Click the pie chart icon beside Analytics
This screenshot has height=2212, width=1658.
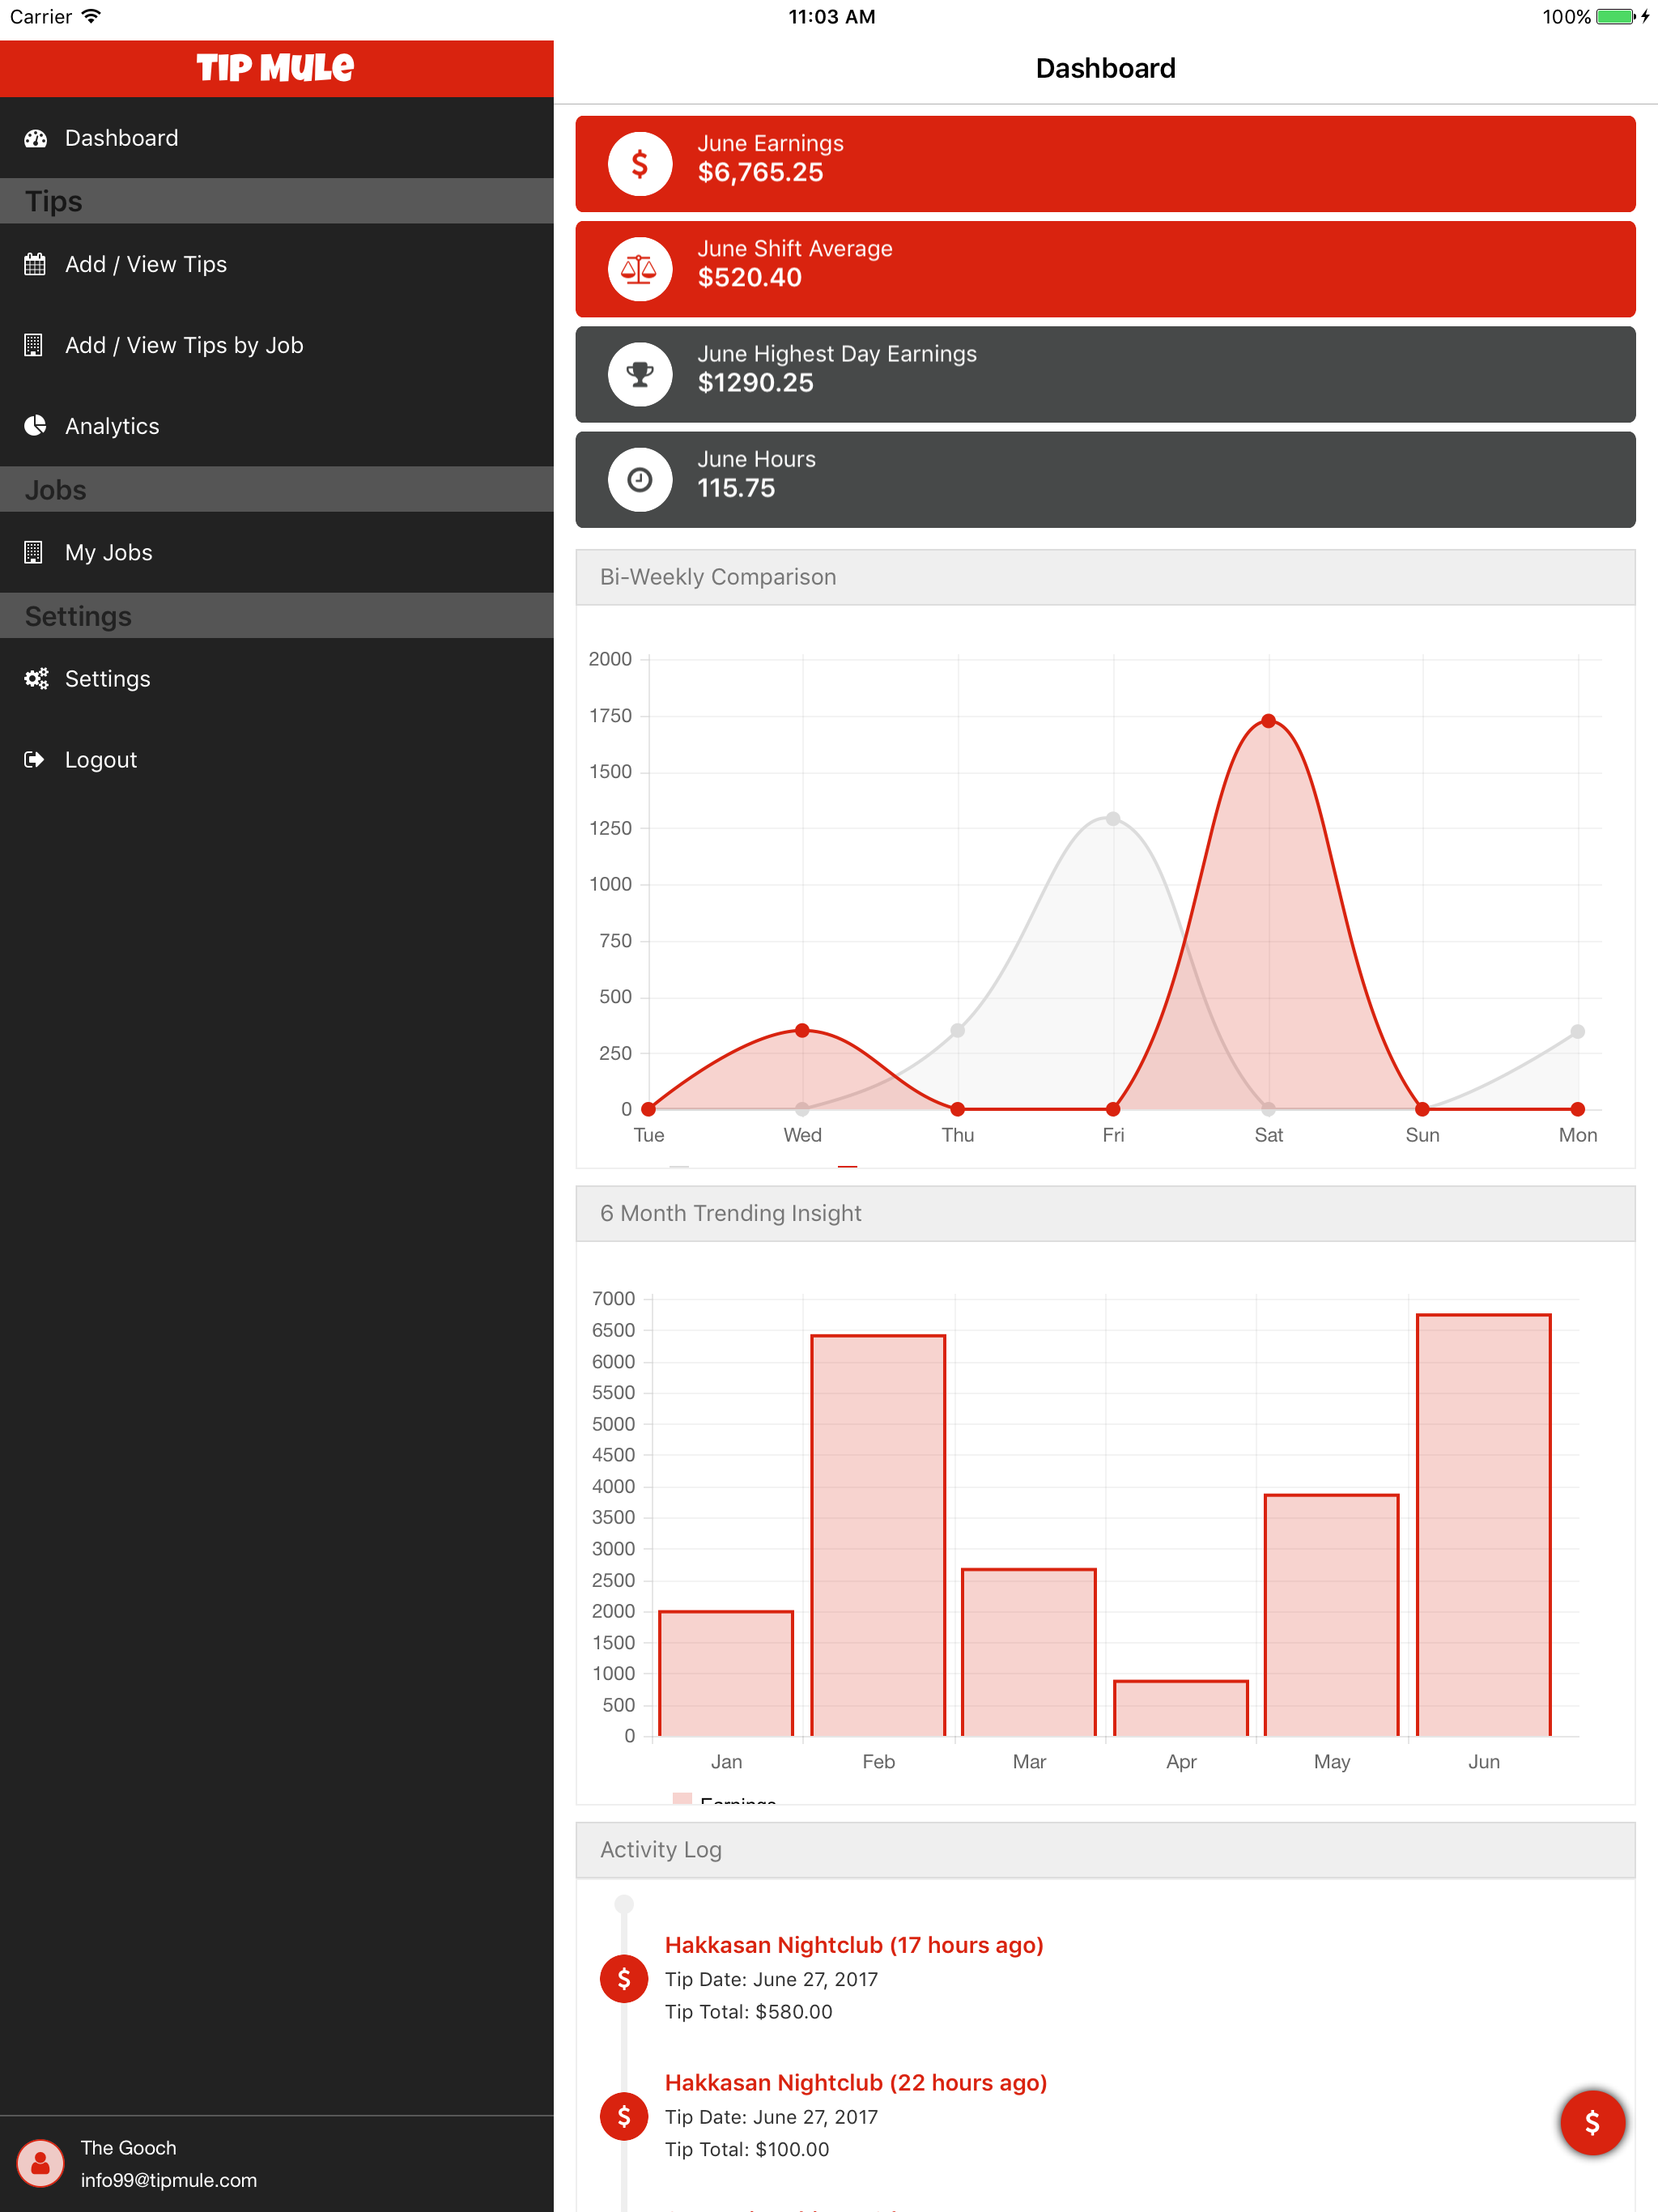(35, 426)
